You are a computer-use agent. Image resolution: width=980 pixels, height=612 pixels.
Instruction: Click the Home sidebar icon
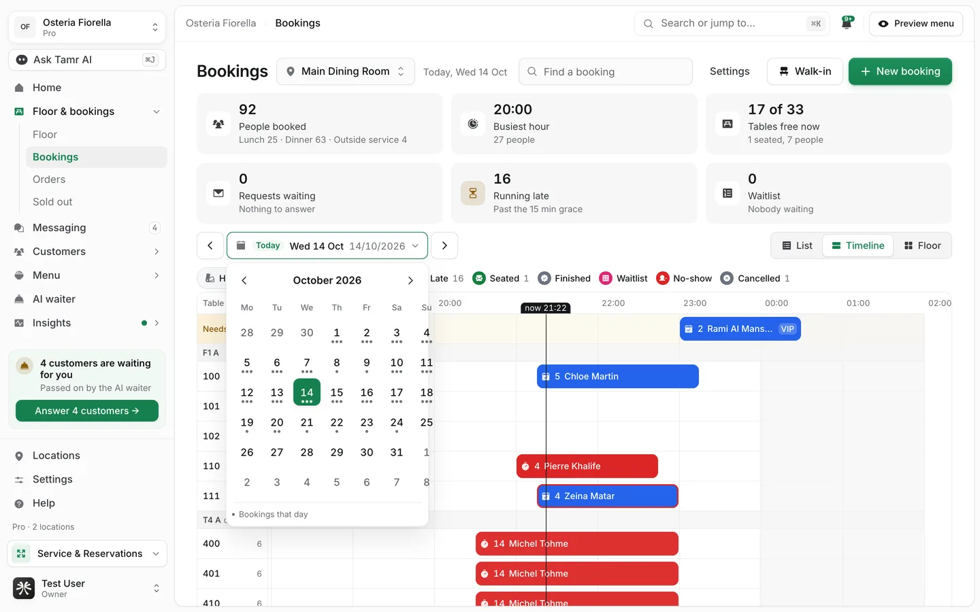click(x=19, y=88)
